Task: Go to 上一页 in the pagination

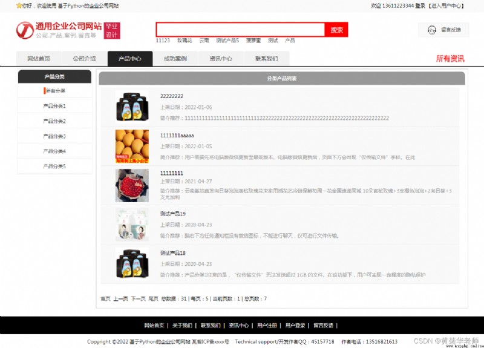Action: pyautogui.click(x=120, y=298)
